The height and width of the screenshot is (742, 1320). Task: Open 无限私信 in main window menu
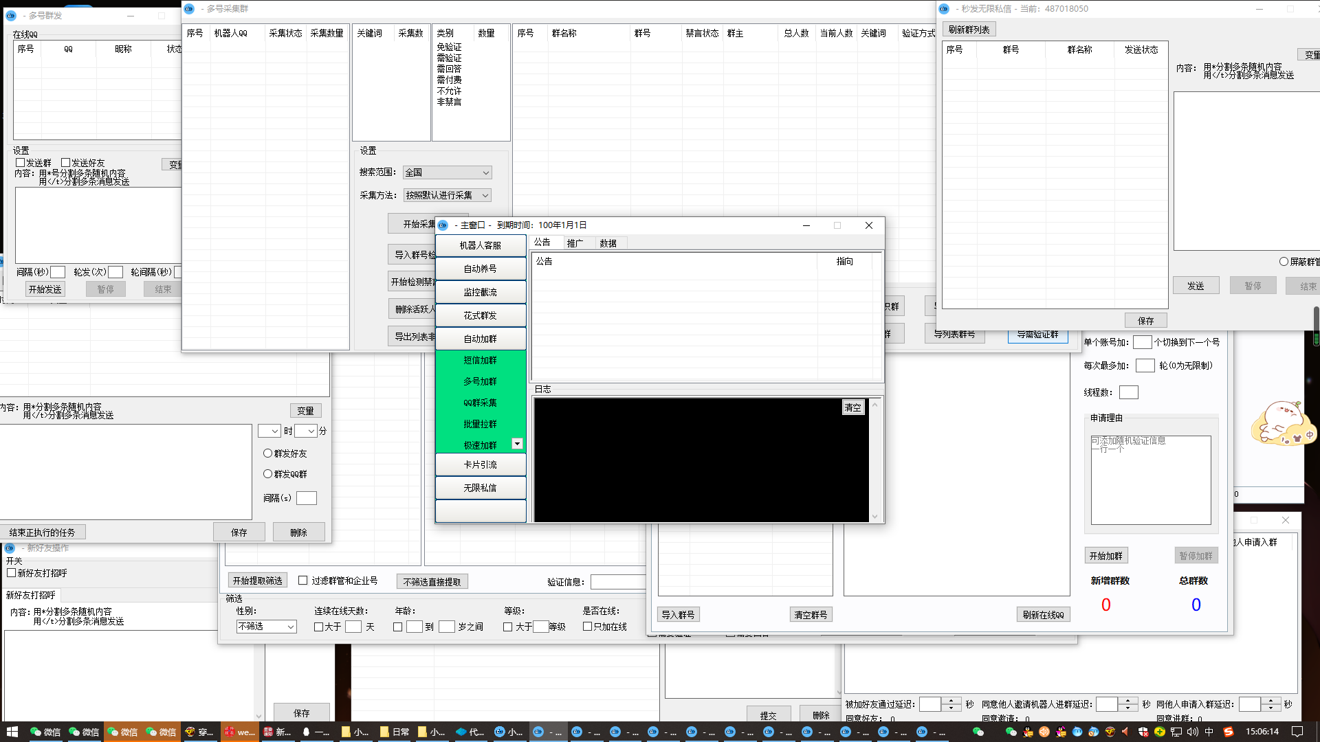point(481,488)
